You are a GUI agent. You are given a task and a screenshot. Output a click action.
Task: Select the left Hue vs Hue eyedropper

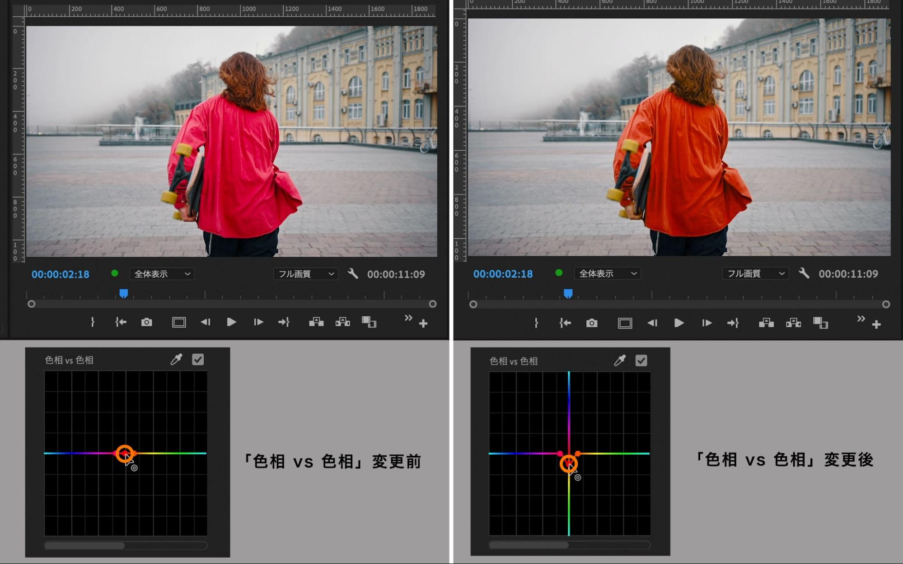pos(176,360)
